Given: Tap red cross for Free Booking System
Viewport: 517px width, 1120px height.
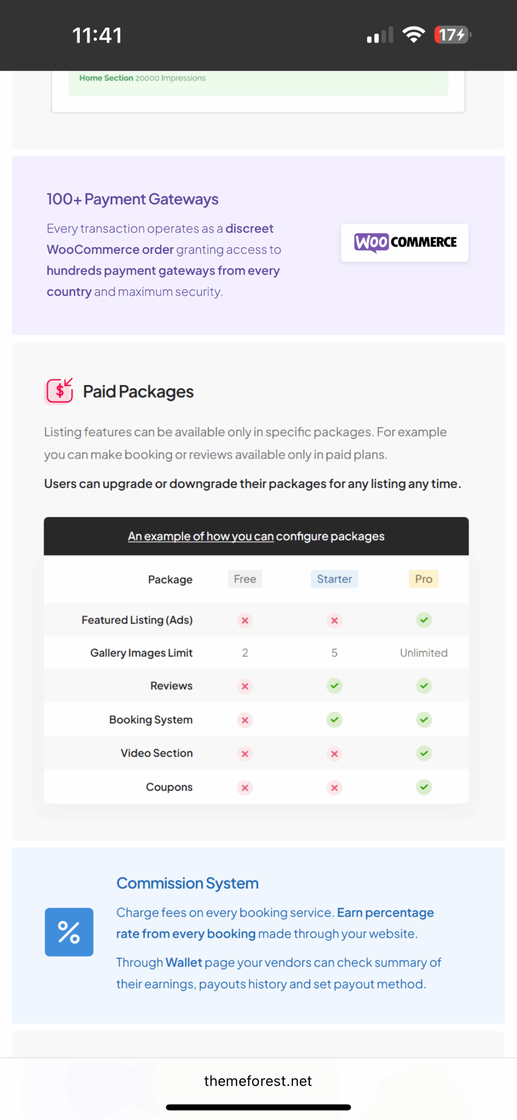Looking at the screenshot, I should pos(245,720).
